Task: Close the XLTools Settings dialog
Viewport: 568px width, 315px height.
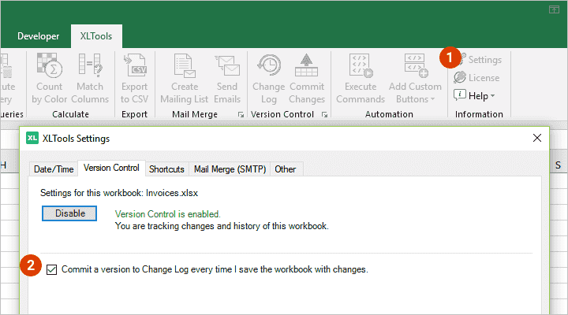Action: tap(537, 138)
